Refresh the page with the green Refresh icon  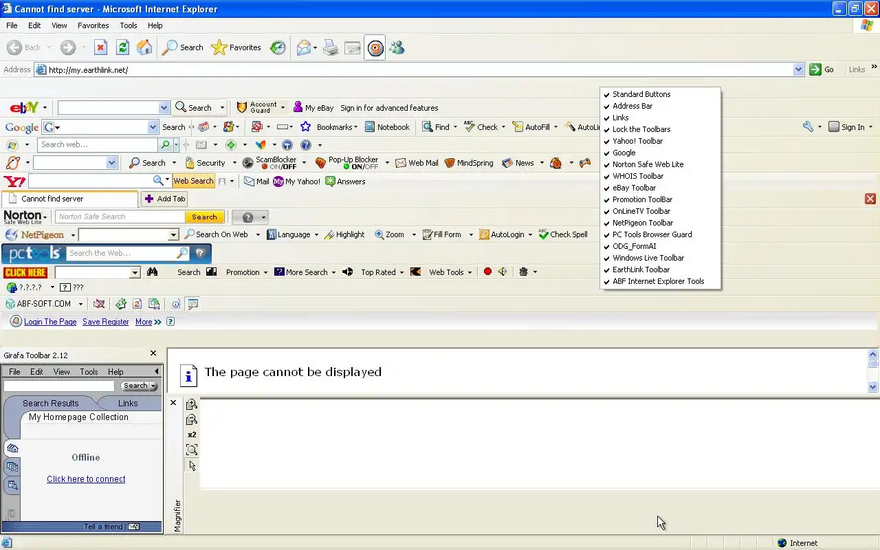pos(122,47)
